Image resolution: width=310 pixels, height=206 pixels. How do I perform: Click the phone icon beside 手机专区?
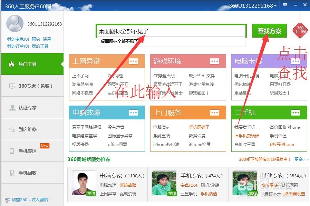[x=12, y=151]
